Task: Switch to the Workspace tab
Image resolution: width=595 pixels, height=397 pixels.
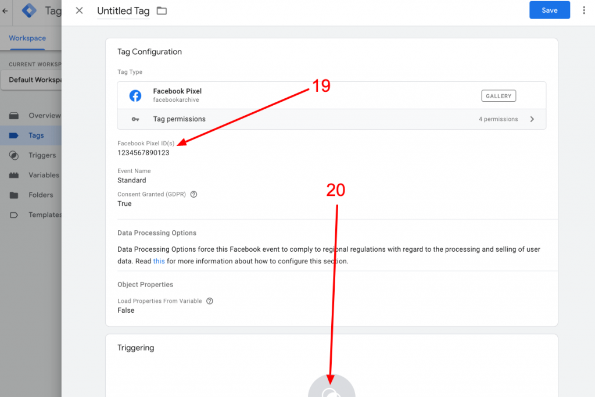Action: (x=27, y=38)
